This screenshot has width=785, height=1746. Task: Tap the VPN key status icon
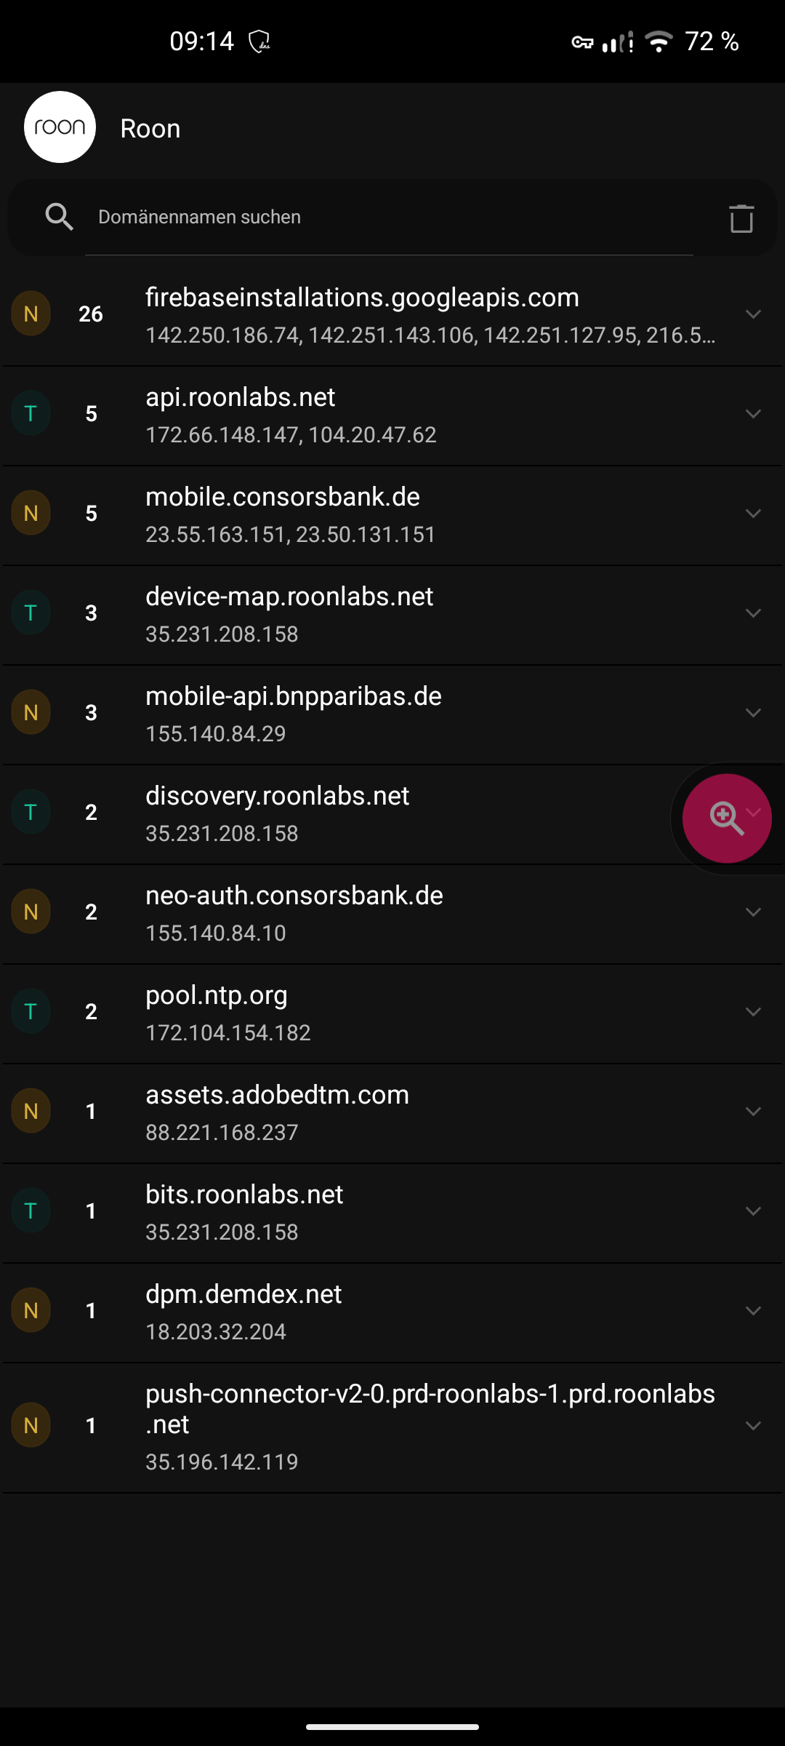581,42
